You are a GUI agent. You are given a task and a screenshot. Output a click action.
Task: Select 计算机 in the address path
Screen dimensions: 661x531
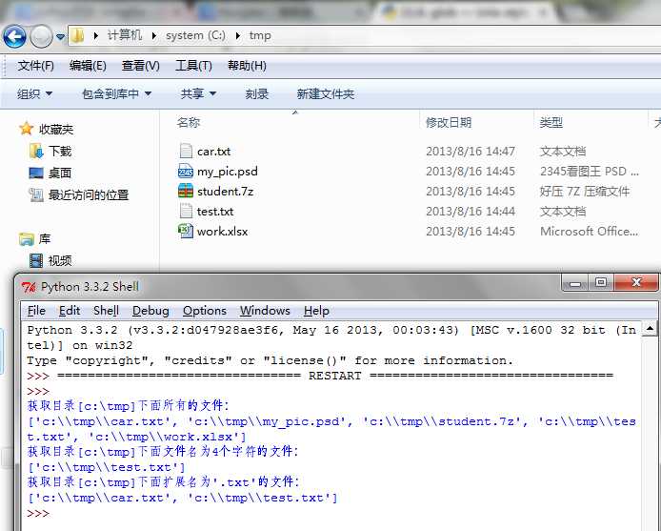pos(125,35)
